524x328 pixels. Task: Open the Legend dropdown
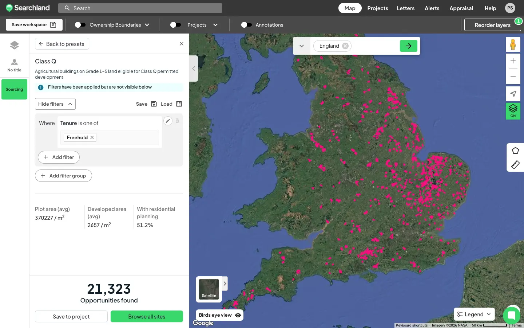474,315
